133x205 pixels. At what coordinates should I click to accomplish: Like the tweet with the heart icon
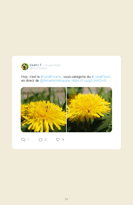[58, 140]
